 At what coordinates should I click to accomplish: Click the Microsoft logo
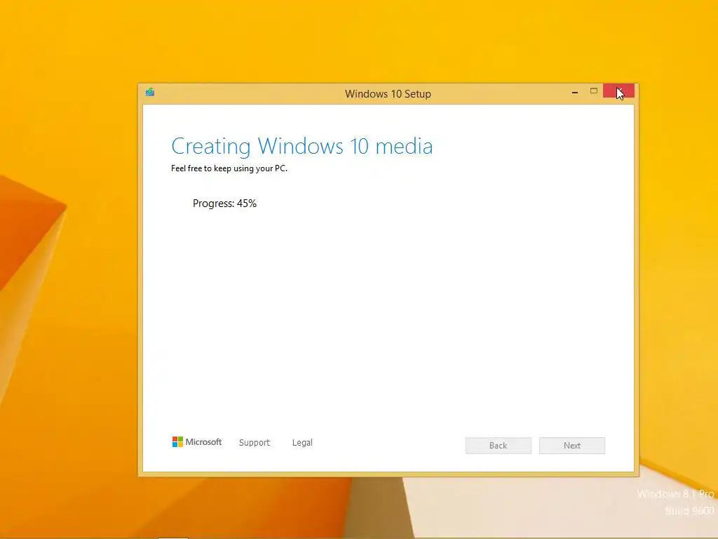197,442
